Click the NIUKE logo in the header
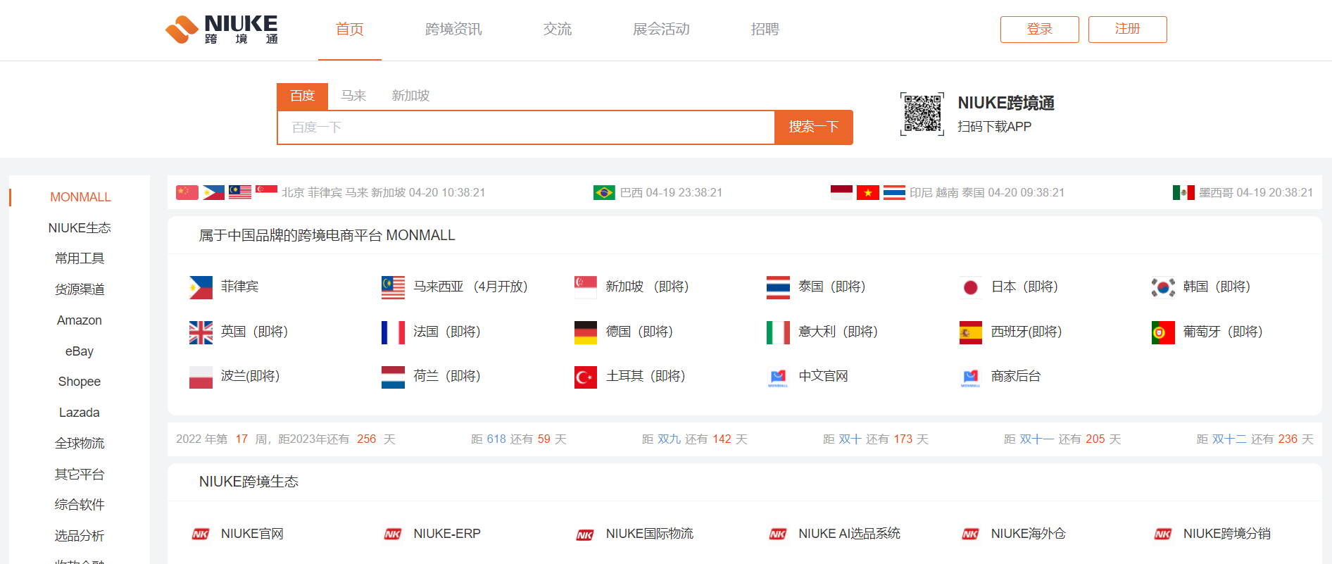The height and width of the screenshot is (564, 1332). tap(222, 30)
